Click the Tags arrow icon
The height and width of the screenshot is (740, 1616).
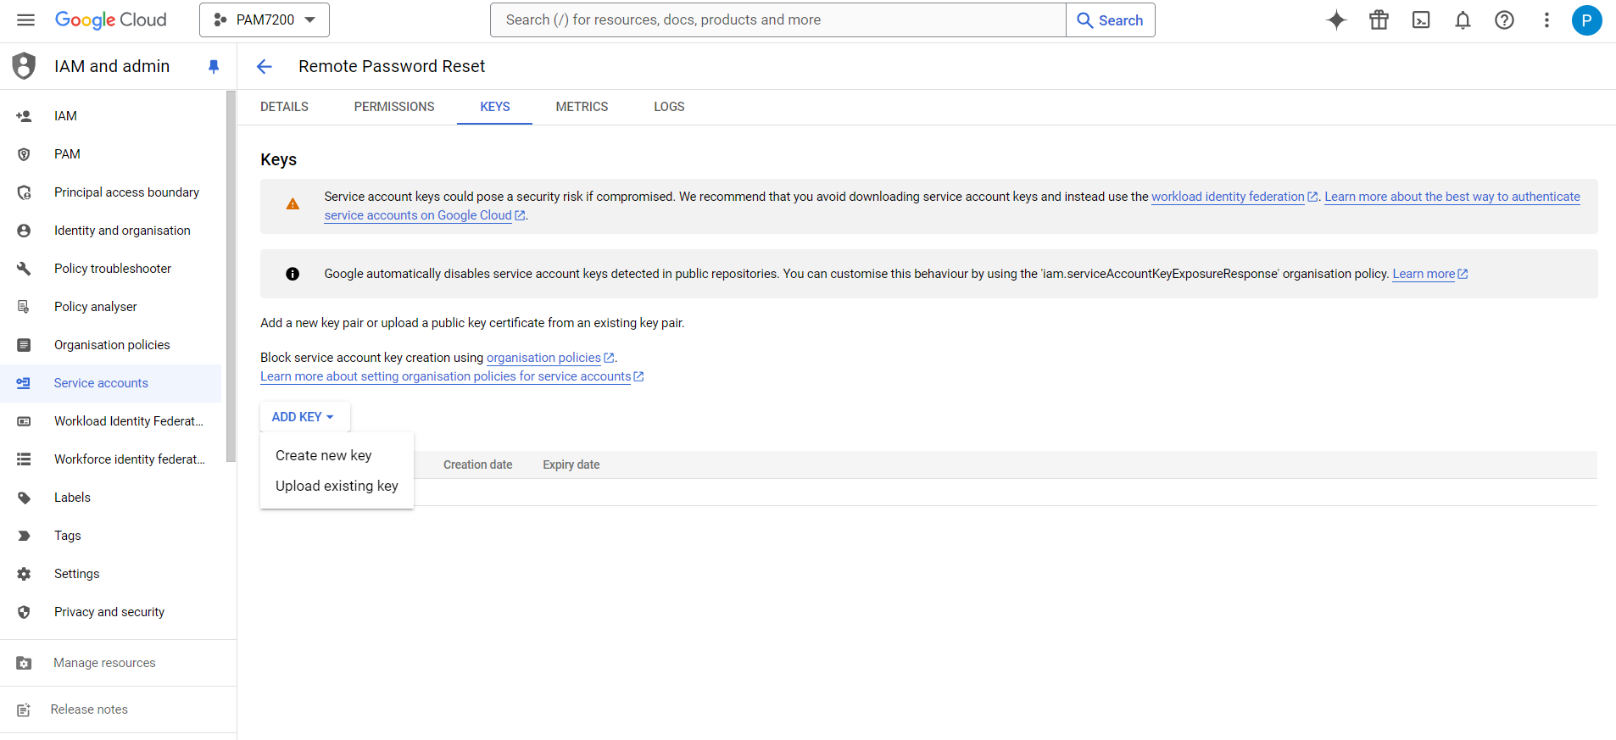(24, 536)
